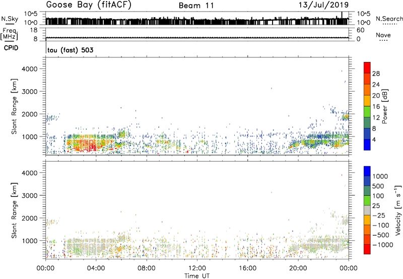Click the 'Slant Range [km]' label of velocity panel

[x=14, y=211]
